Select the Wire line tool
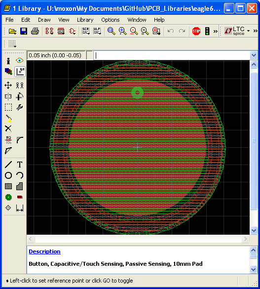260x289 pixels. coord(8,165)
